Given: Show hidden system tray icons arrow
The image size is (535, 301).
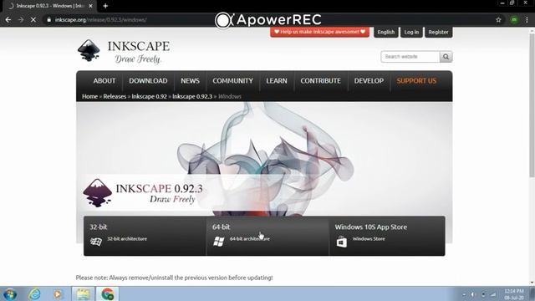Looking at the screenshot, I should [464, 294].
